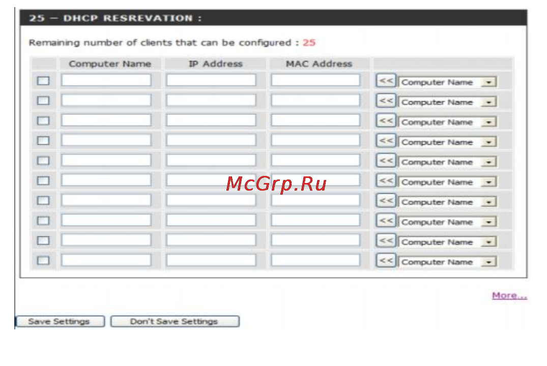The image size is (547, 366).
Task: Focus the fifth row's Computer Name field
Action: click(106, 160)
